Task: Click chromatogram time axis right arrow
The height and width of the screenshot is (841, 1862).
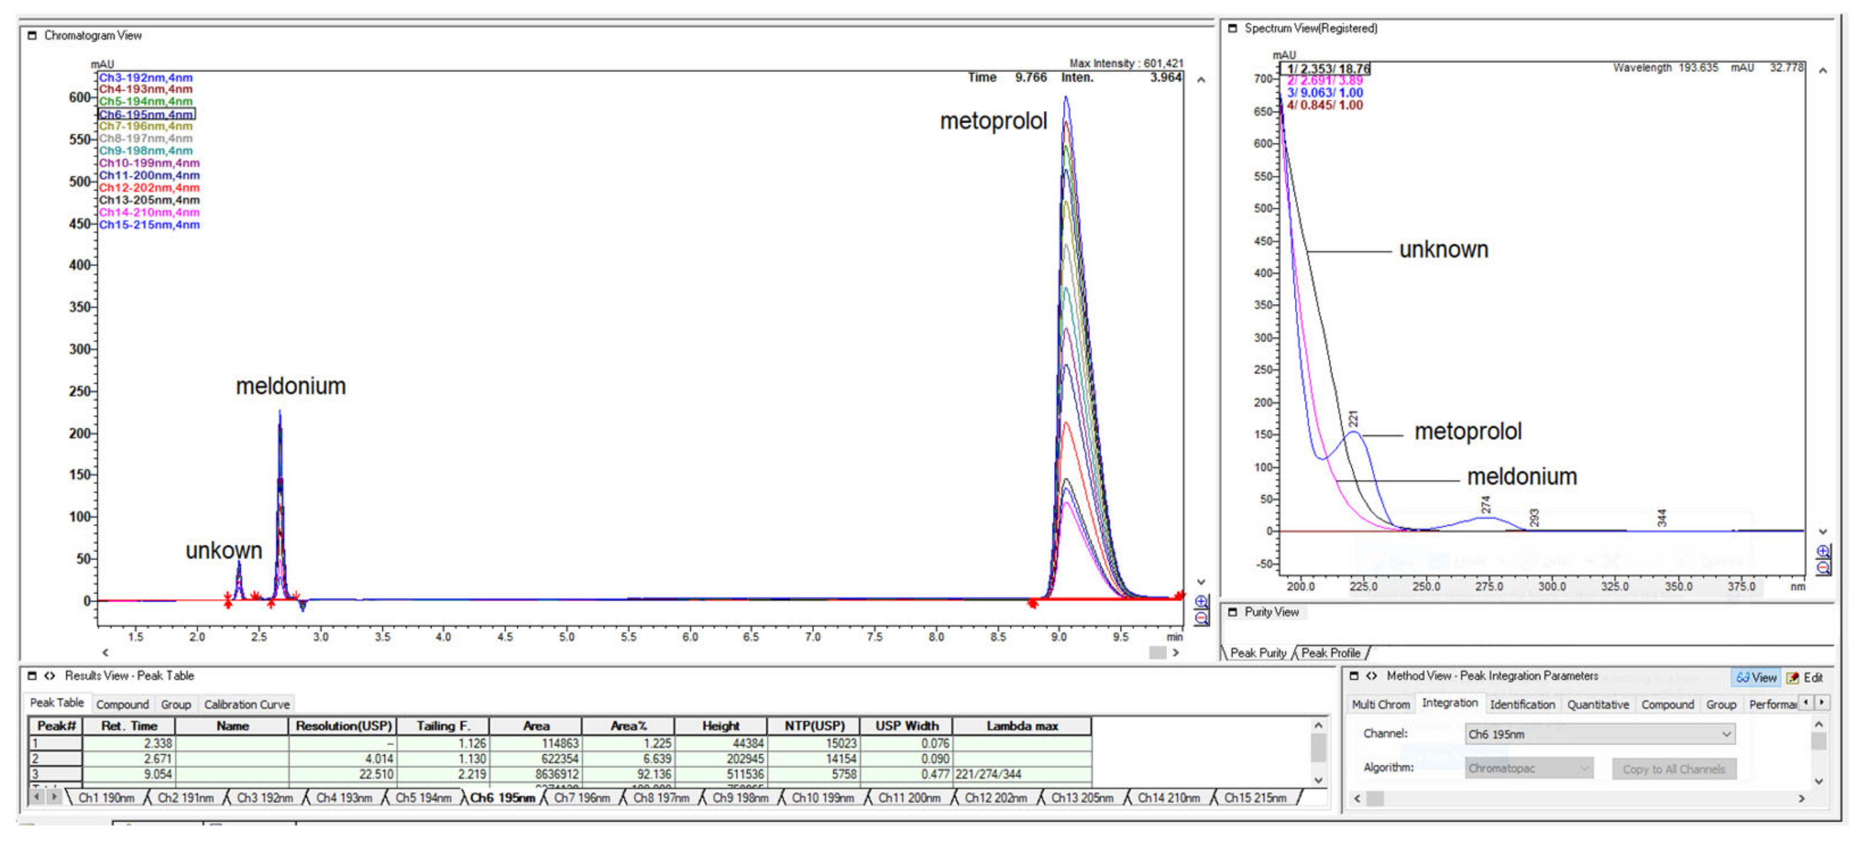Action: pyautogui.click(x=1176, y=652)
